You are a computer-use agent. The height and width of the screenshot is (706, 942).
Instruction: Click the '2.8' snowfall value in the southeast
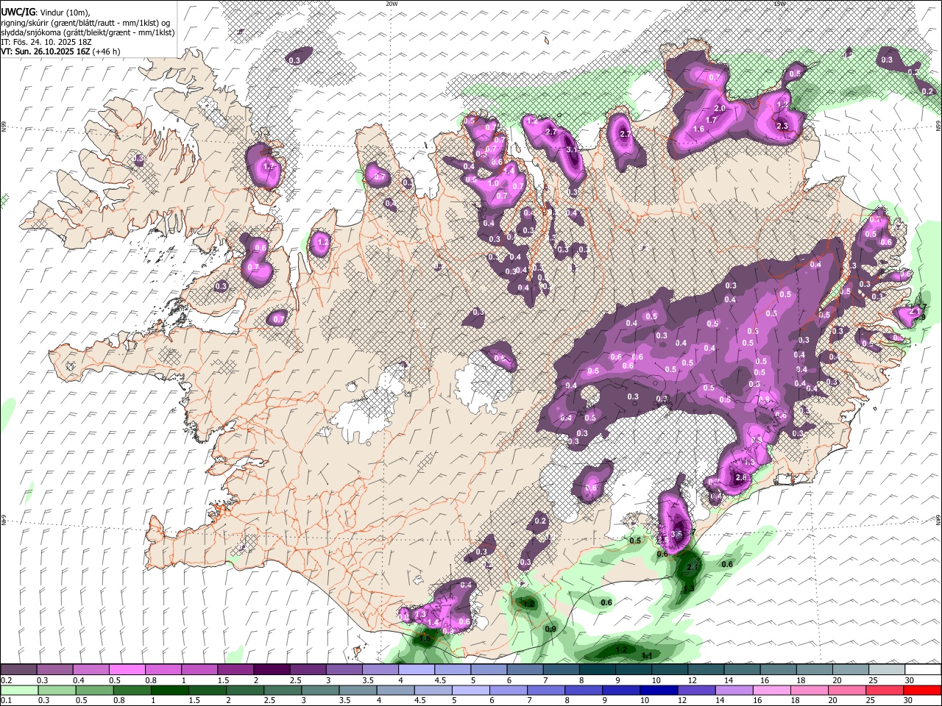pyautogui.click(x=741, y=478)
